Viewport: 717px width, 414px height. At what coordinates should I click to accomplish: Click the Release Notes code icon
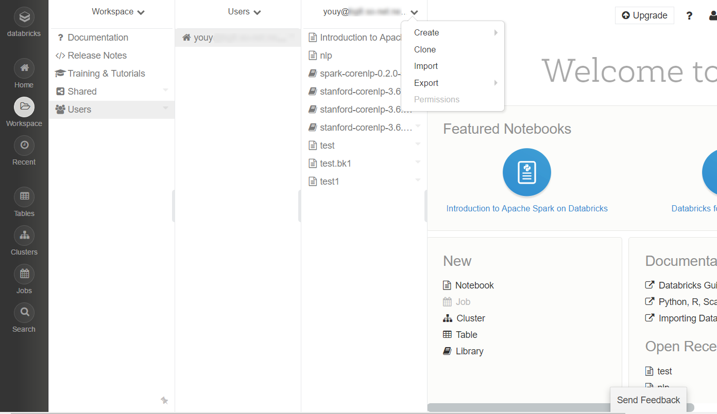pyautogui.click(x=60, y=56)
